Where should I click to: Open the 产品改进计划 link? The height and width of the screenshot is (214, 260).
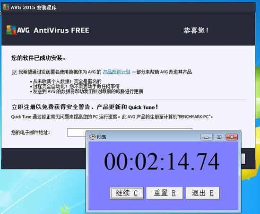(x=117, y=72)
